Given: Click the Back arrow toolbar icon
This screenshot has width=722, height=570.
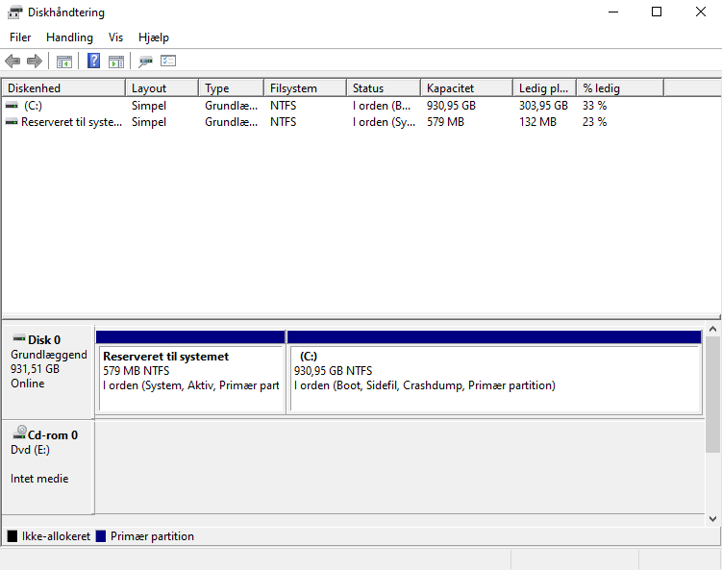Looking at the screenshot, I should coord(12,61).
